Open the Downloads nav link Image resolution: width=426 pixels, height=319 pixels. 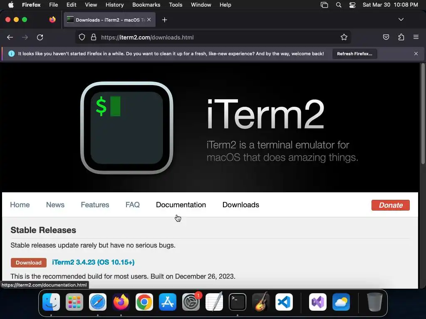click(241, 205)
